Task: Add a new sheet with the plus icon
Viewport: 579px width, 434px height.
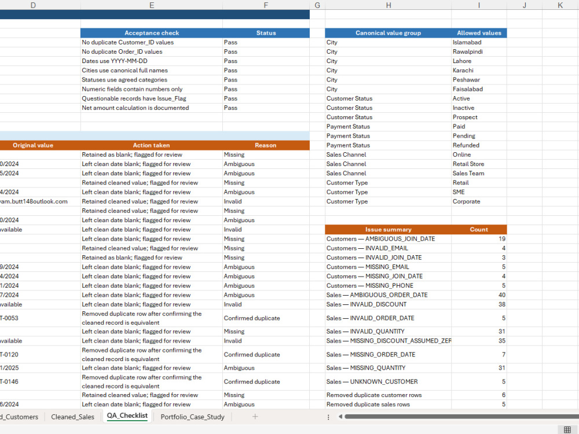Action: (x=255, y=417)
